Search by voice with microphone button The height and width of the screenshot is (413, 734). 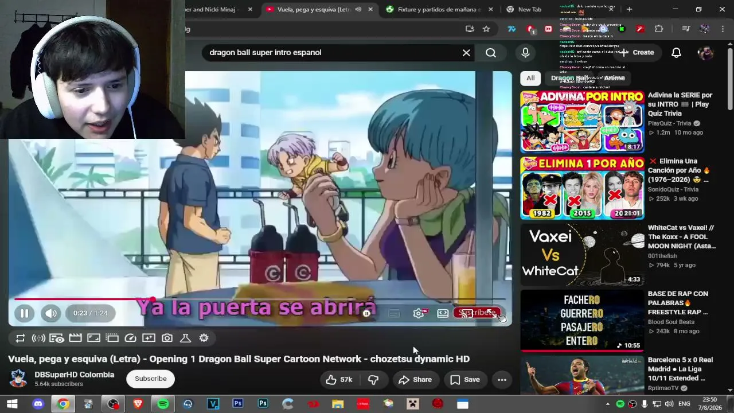click(x=525, y=53)
